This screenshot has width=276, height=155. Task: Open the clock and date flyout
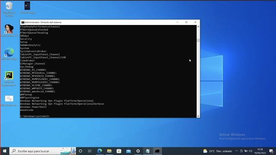pos(260,151)
